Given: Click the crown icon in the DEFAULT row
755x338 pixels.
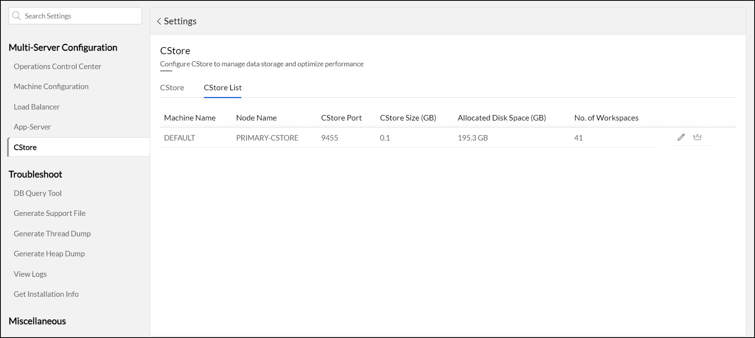Looking at the screenshot, I should [x=697, y=137].
